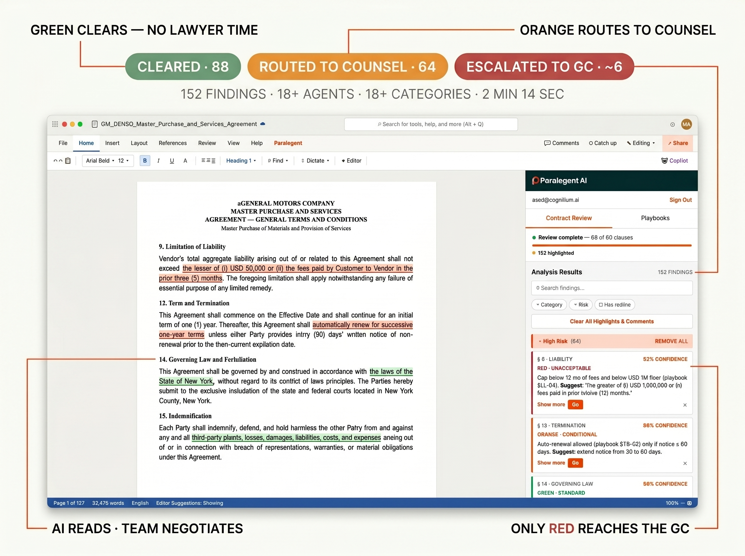
Task: Click the document icon beside the file name
Action: click(x=95, y=124)
